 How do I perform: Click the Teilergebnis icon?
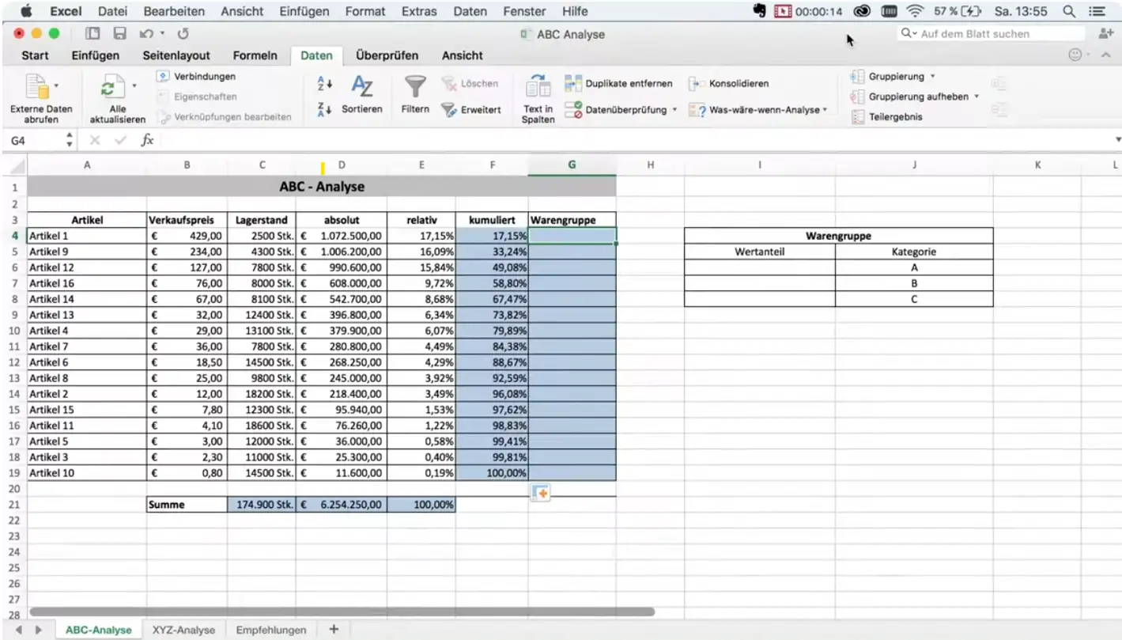coord(859,117)
